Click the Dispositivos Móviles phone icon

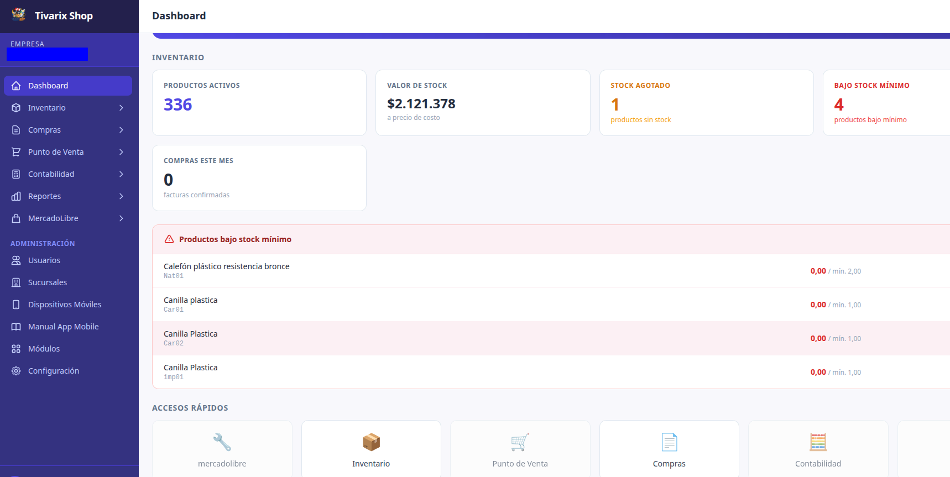point(16,305)
